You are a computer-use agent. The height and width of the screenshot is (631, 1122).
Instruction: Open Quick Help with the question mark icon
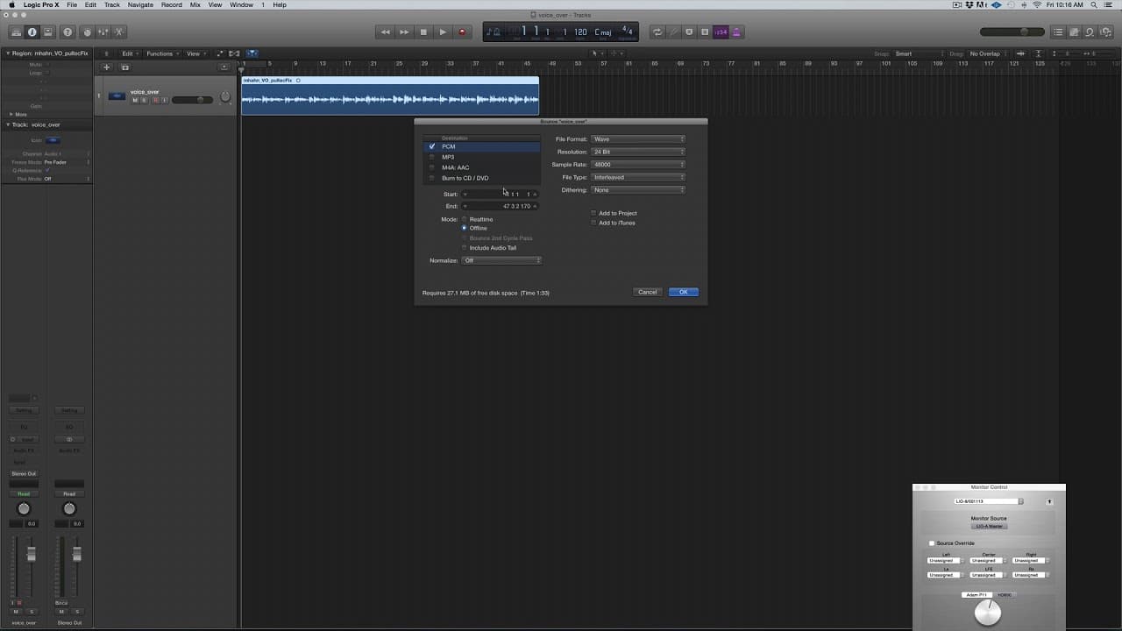67,32
